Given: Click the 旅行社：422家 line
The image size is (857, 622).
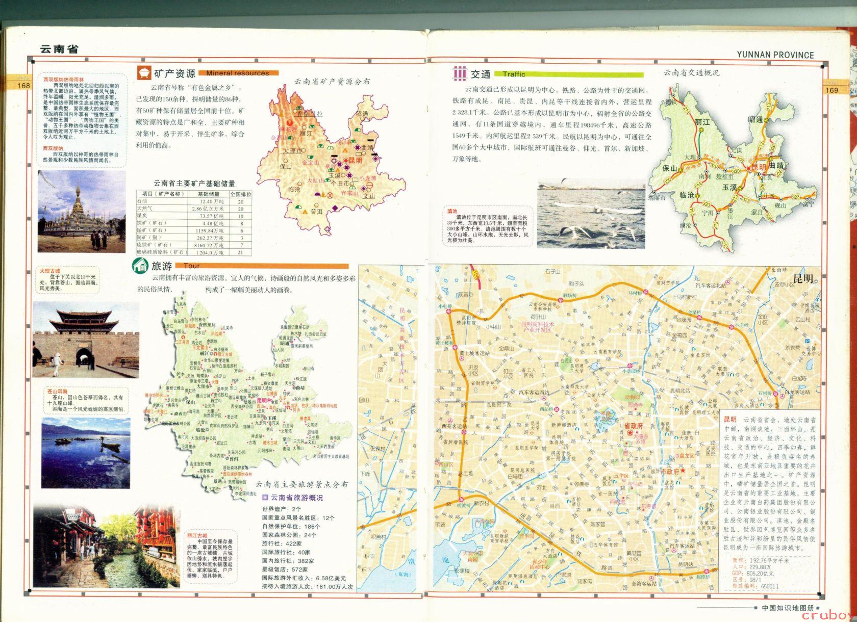Looking at the screenshot, I should click(282, 543).
